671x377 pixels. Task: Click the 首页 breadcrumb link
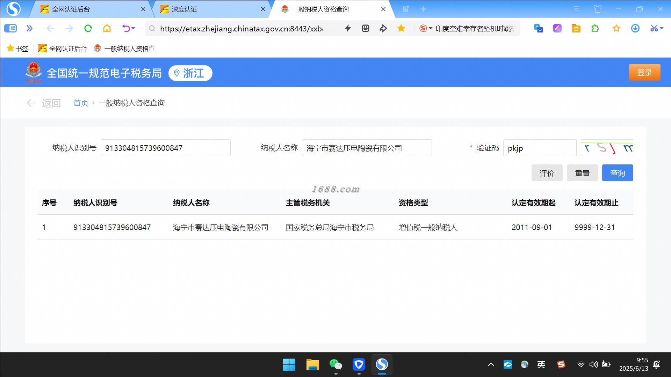[x=81, y=103]
